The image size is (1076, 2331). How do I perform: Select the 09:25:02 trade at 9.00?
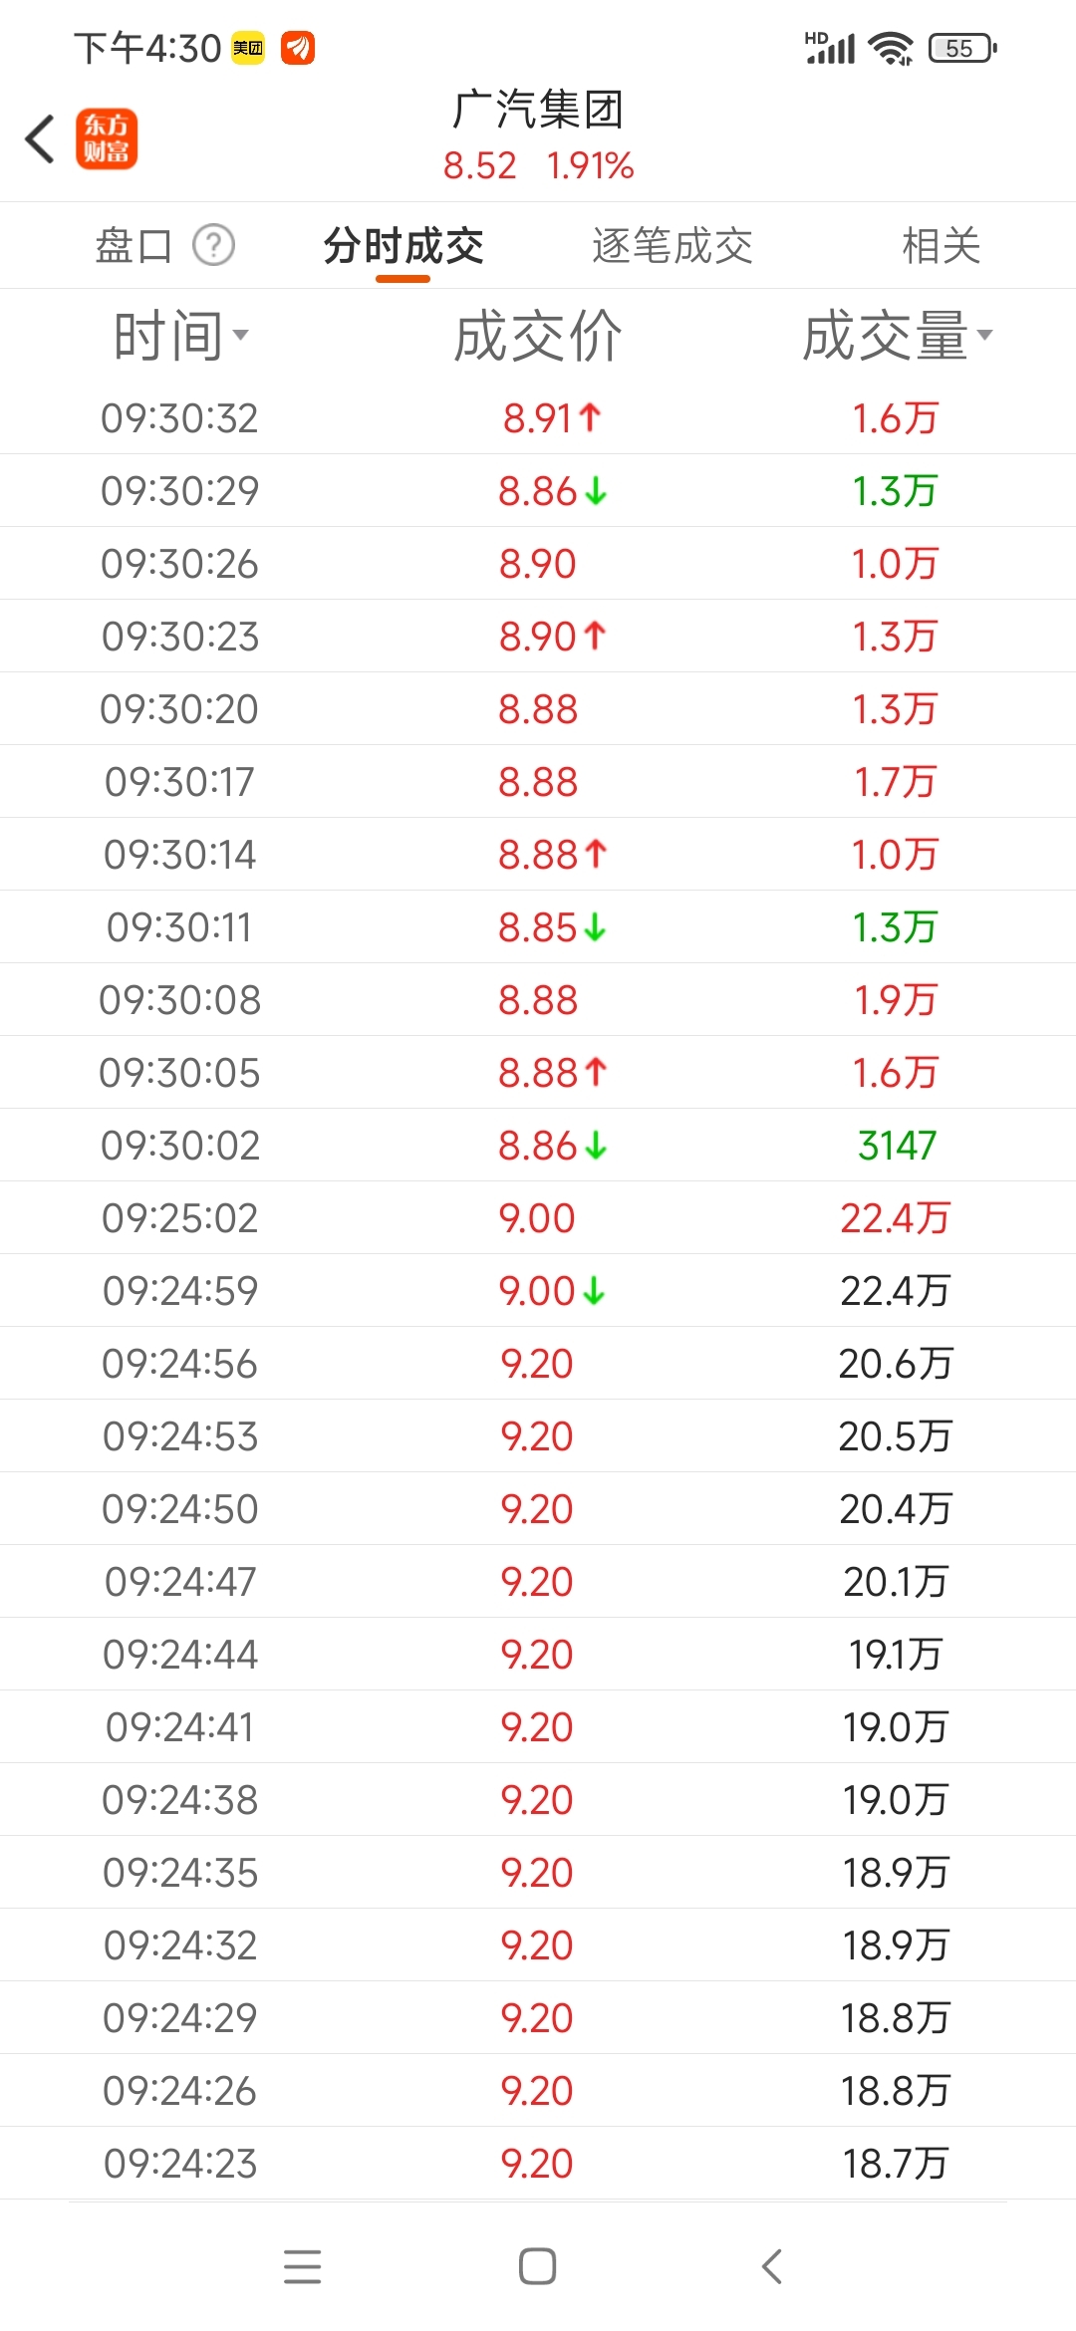click(x=538, y=1218)
